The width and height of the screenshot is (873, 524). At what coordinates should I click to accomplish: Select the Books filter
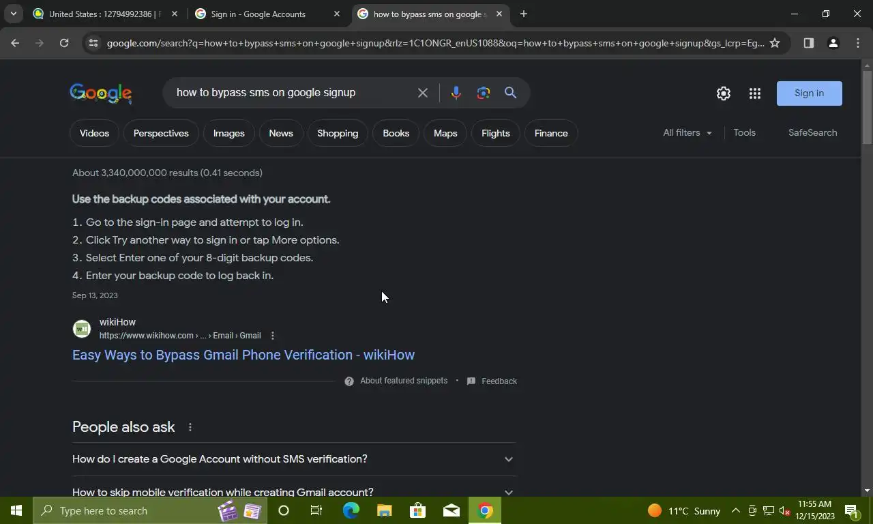pos(396,133)
